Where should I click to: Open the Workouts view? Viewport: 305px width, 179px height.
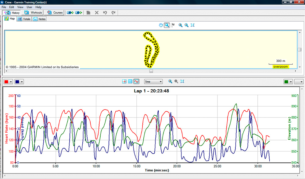pyautogui.click(x=33, y=12)
